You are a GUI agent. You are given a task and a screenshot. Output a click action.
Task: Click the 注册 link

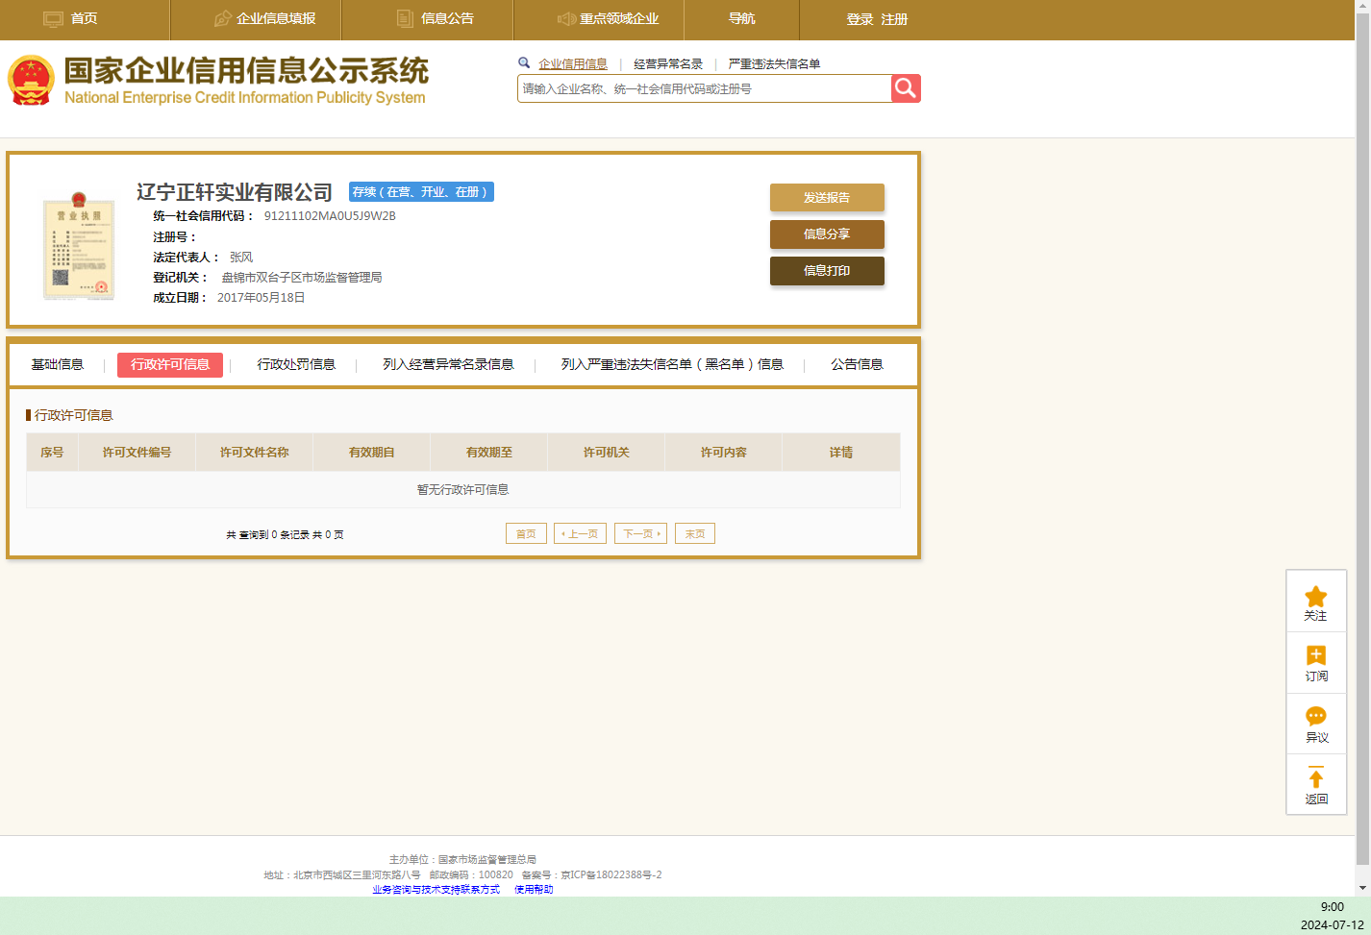[x=894, y=19]
